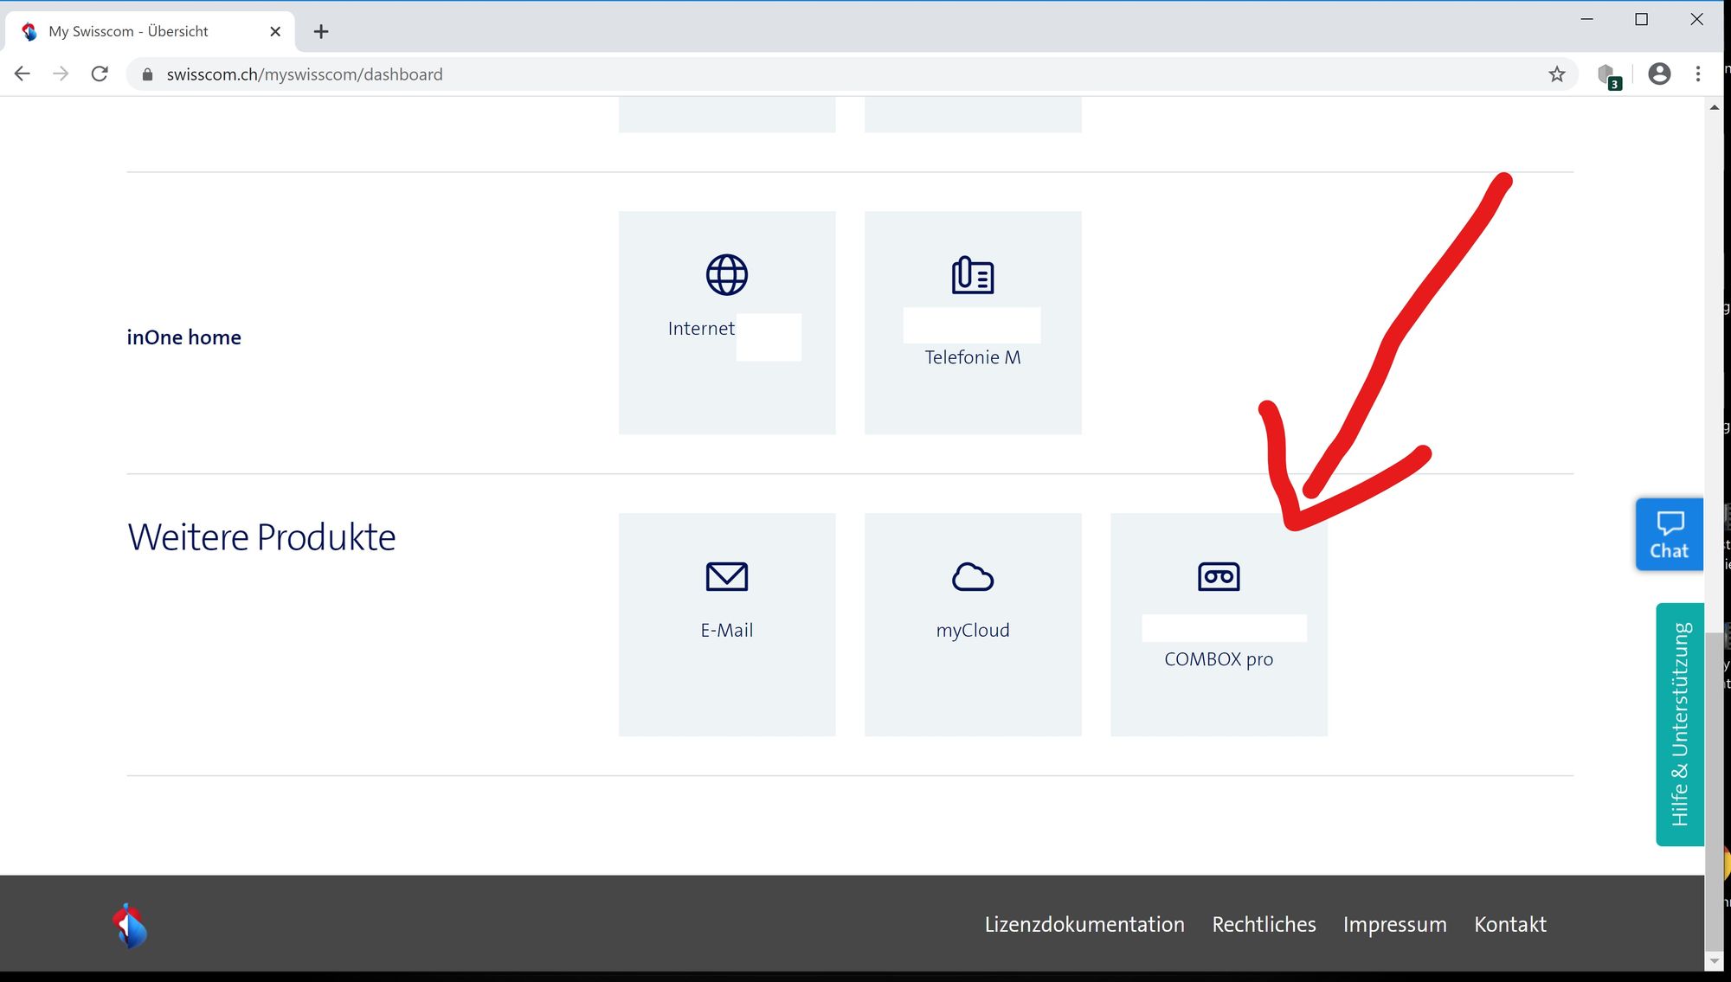Open Hilfe & Unterstützung side panel
This screenshot has width=1731, height=982.
pos(1680,724)
